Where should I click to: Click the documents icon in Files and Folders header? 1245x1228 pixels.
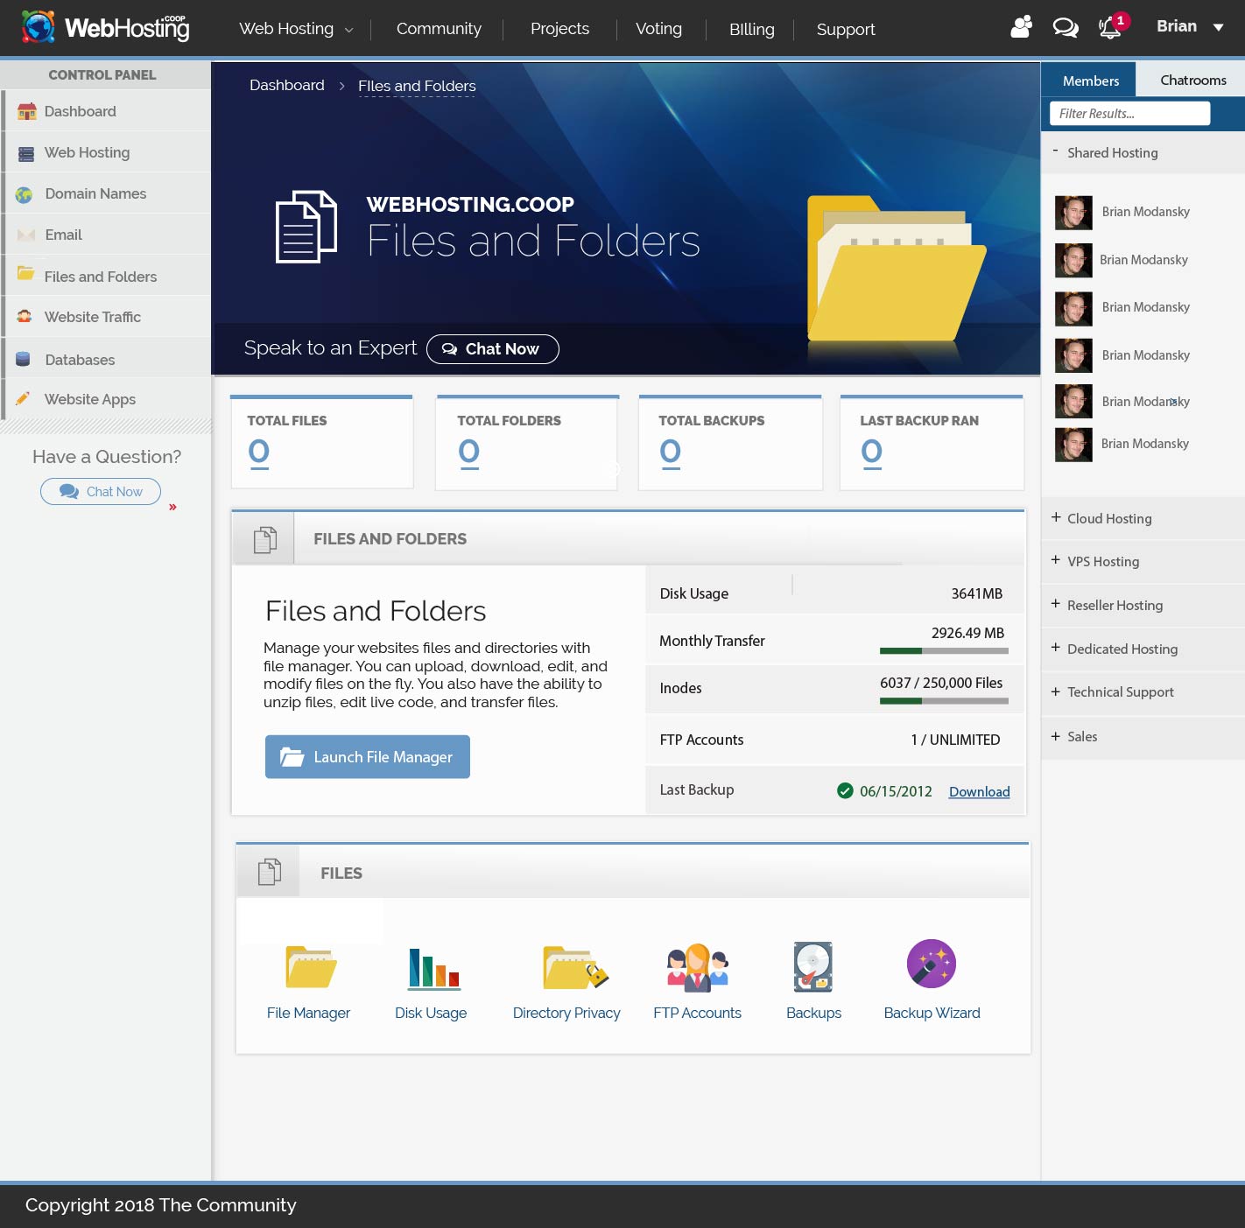pyautogui.click(x=264, y=539)
